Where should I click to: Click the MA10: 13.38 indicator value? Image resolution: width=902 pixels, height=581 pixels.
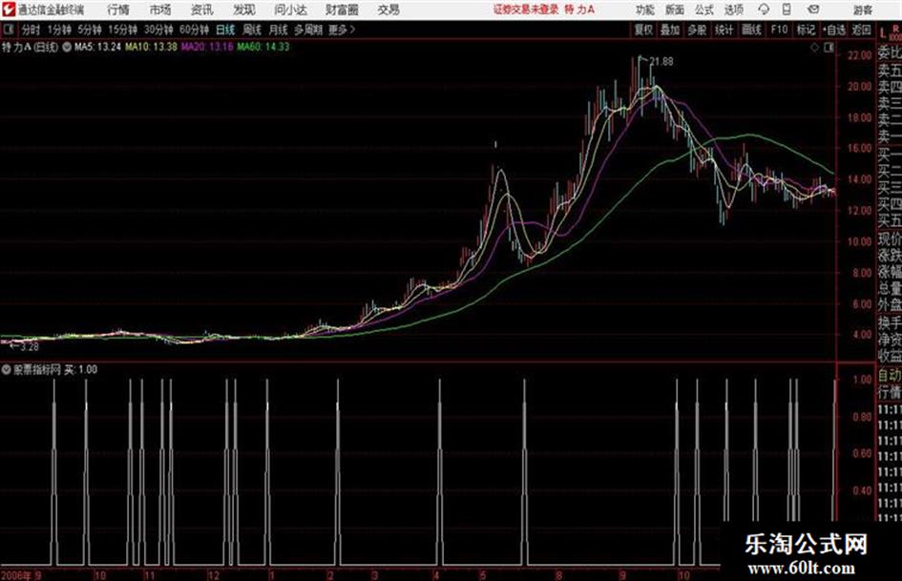point(151,47)
